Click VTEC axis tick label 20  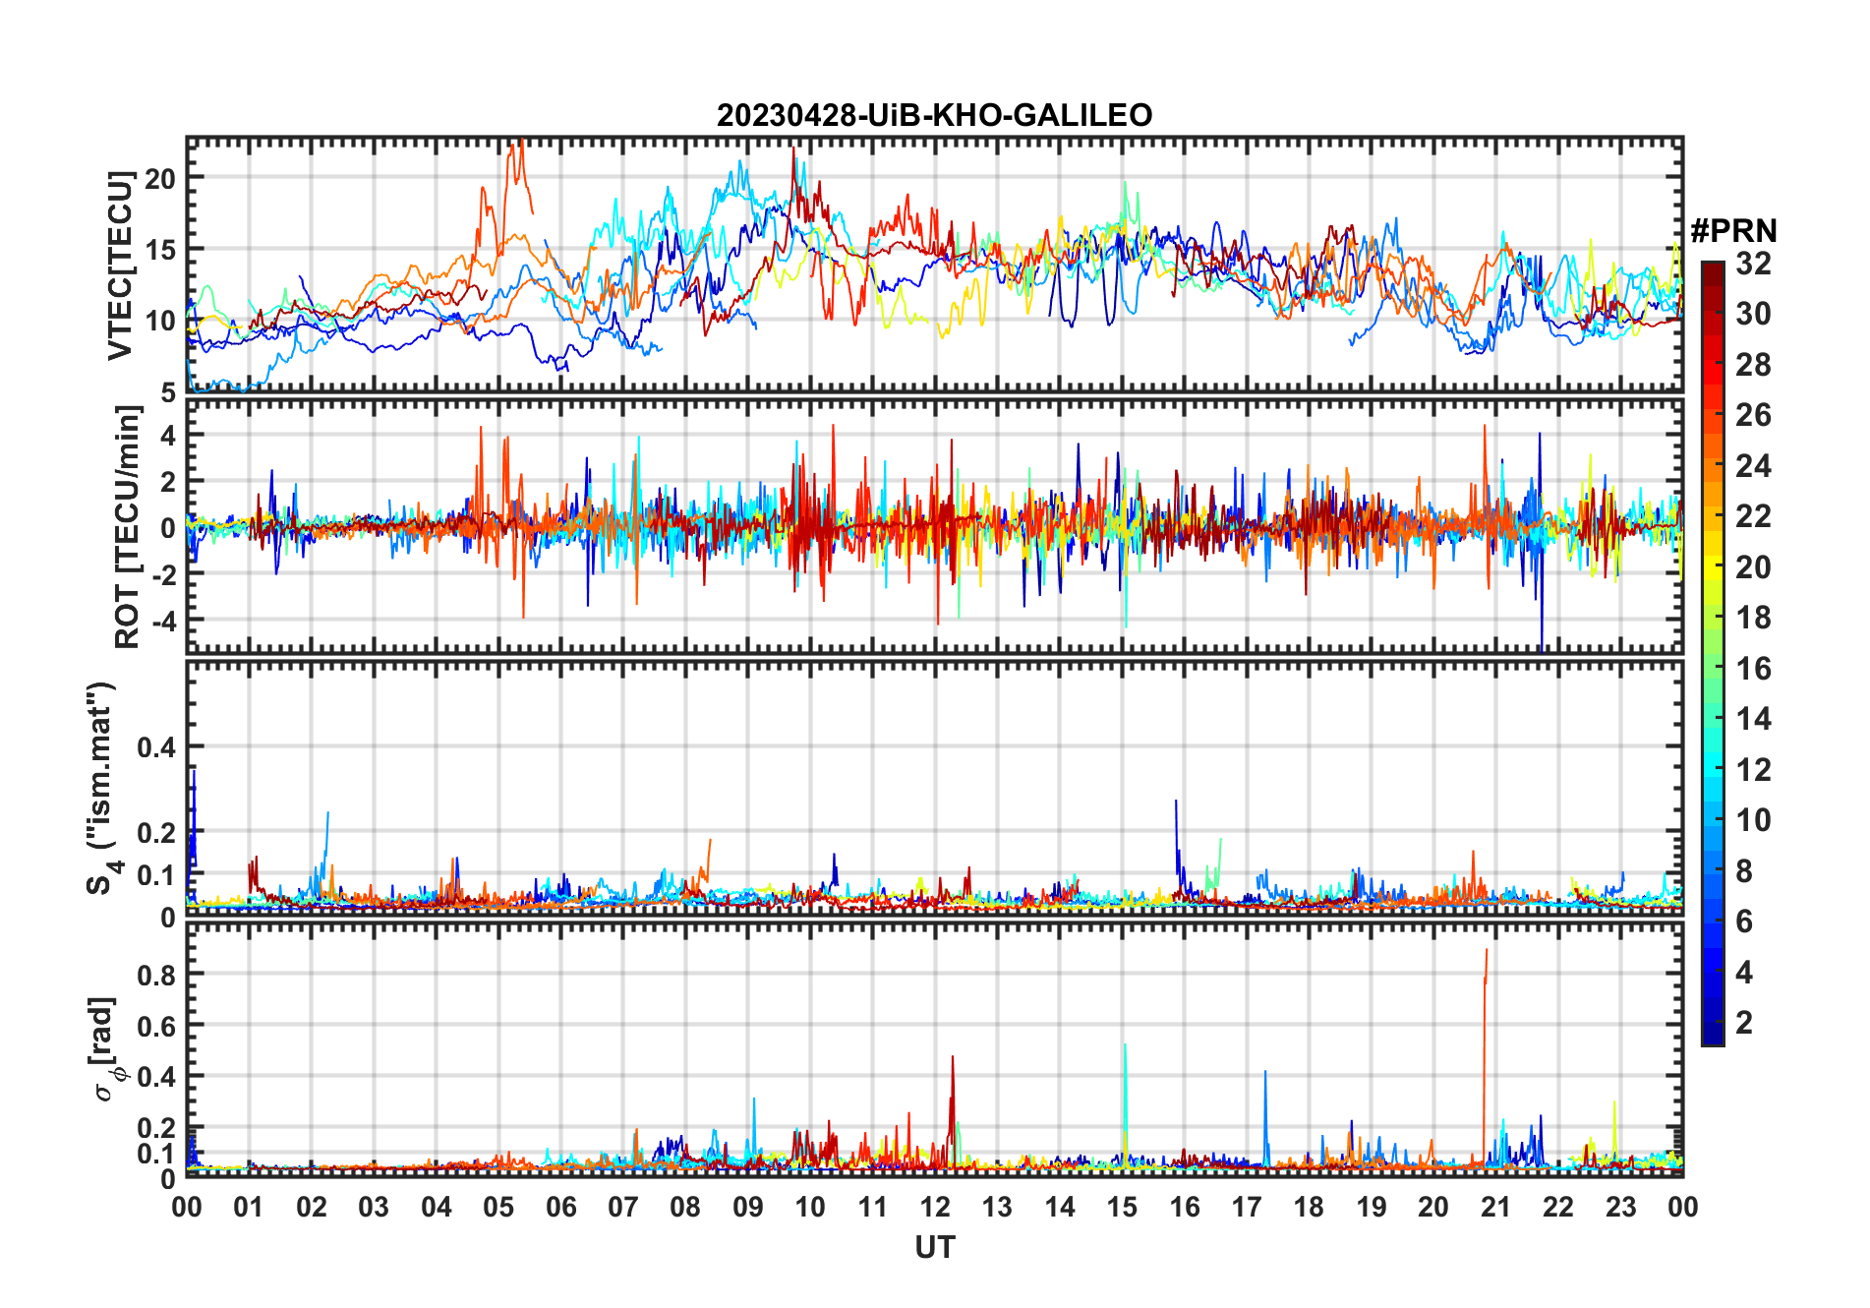[160, 179]
